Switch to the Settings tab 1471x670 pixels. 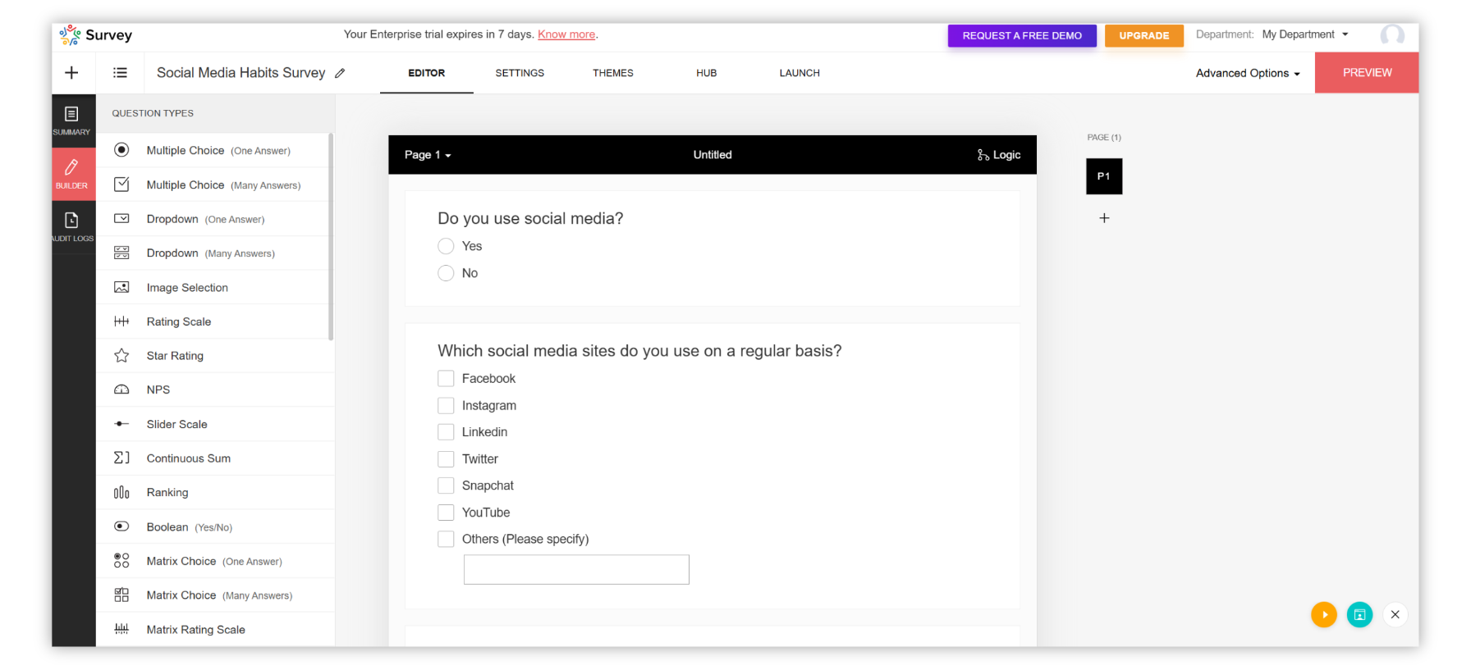520,73
